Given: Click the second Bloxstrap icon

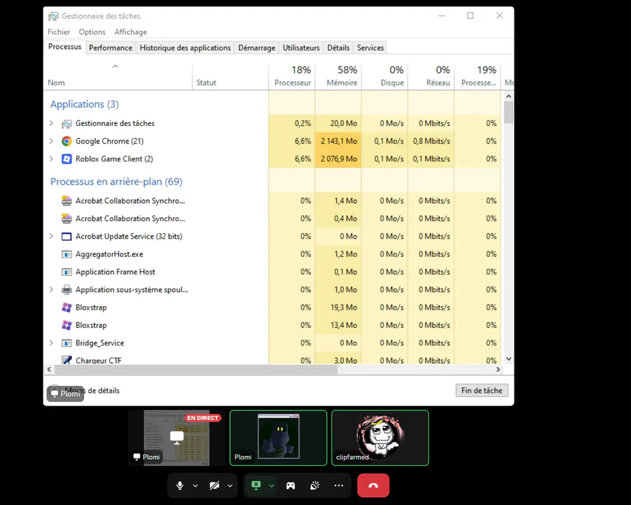Looking at the screenshot, I should pos(67,325).
